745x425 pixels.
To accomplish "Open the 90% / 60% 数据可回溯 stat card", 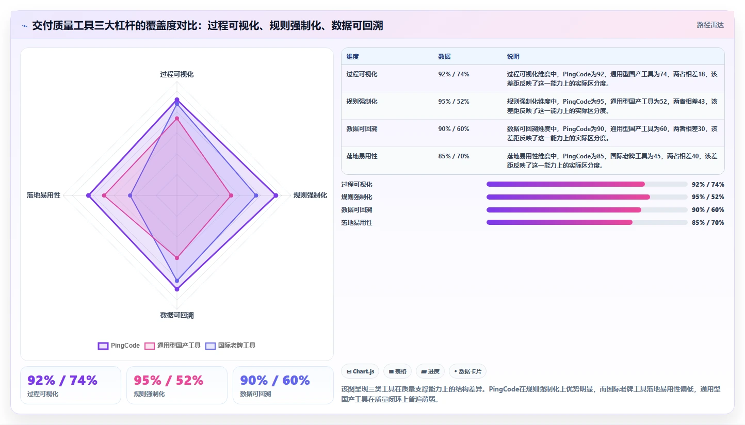I will [x=283, y=385].
